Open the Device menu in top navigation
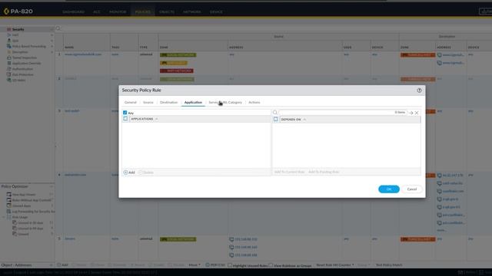492x276 pixels. pos(216,12)
